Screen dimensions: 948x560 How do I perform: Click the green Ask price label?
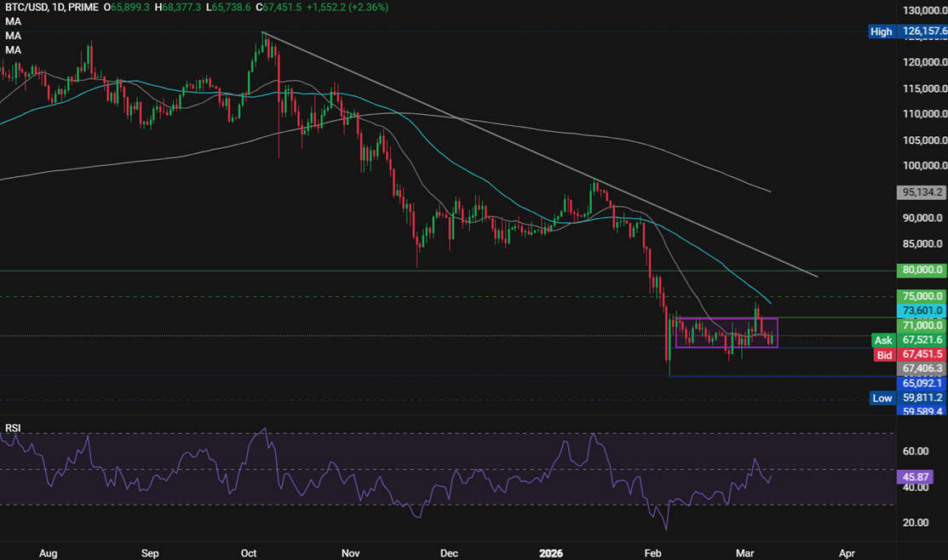[x=884, y=340]
